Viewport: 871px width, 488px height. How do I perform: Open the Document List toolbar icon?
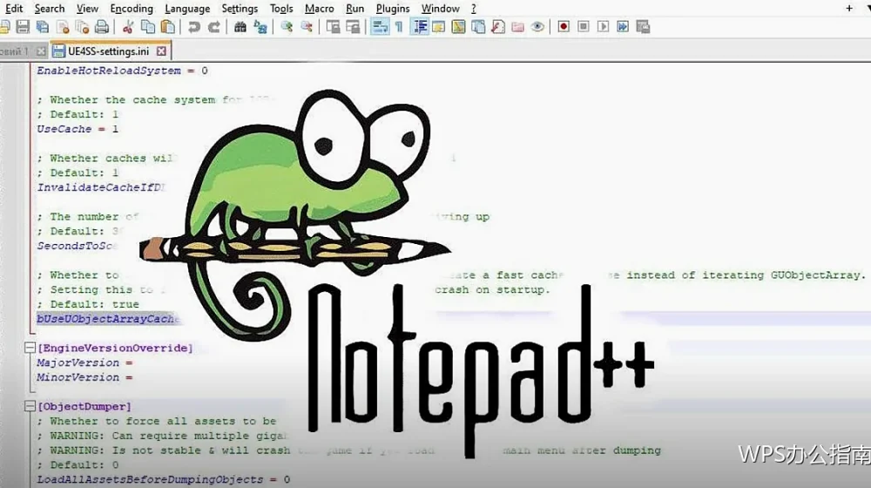(478, 27)
